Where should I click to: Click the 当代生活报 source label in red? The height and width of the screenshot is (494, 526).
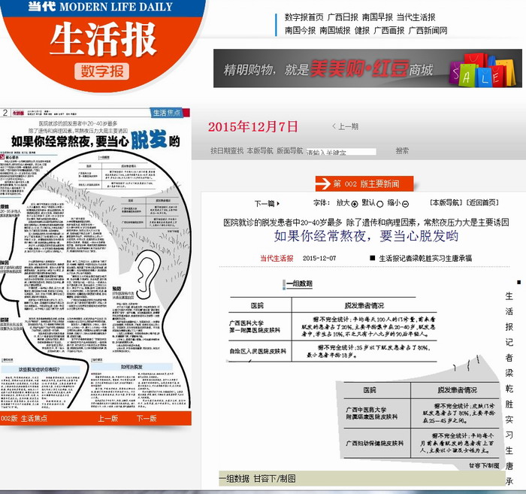click(277, 258)
